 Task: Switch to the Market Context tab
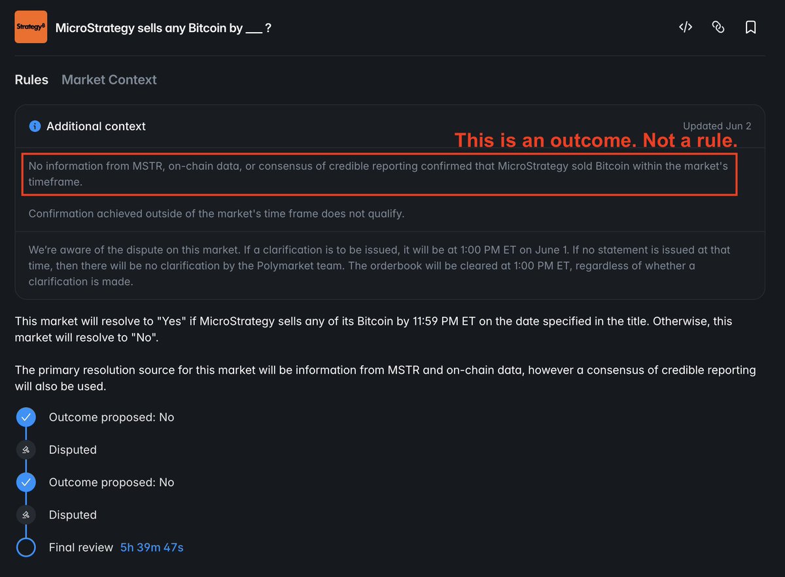click(109, 80)
